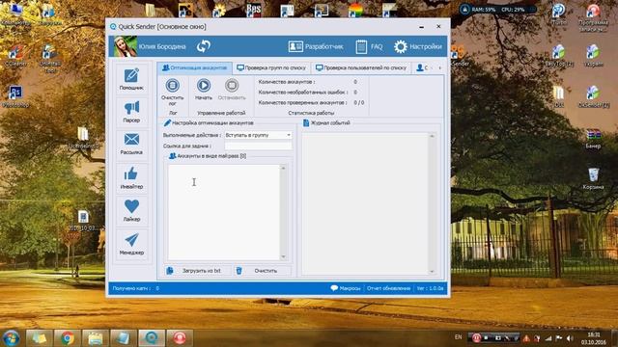Image resolution: width=618 pixels, height=347 pixels.
Task: Click the Ver : 1.0.0a status text
Action: [x=430, y=288]
